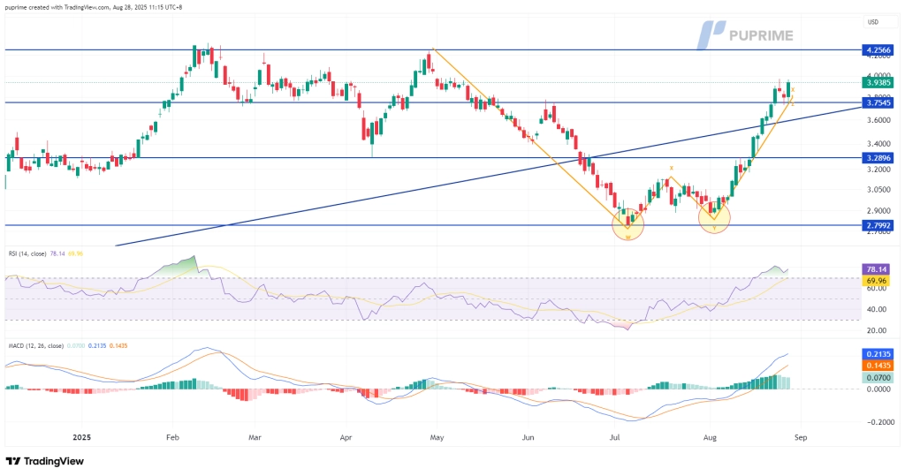Select the 3.7545 horizontal line price label
Viewport: 905px width, 476px height.
(877, 102)
